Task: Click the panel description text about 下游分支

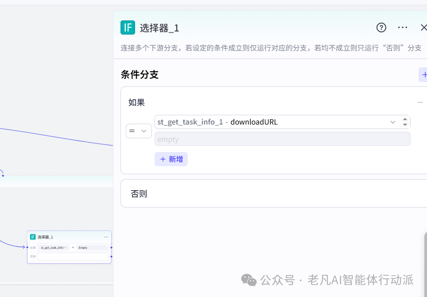Action: pyautogui.click(x=271, y=48)
